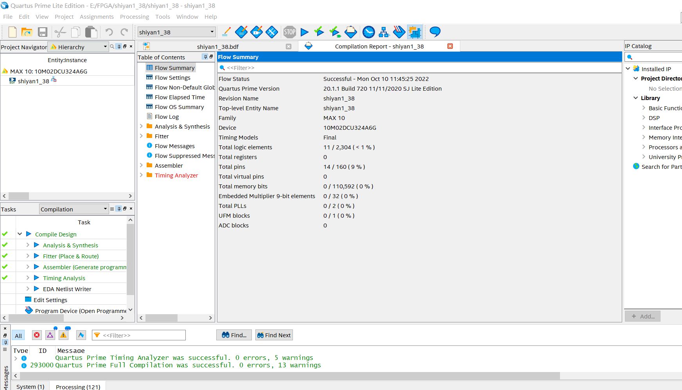Screen dimensions: 682x390
Task: Open a file using the folder icon
Action: pos(27,32)
